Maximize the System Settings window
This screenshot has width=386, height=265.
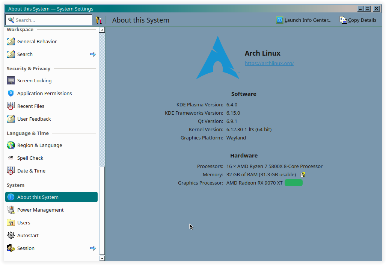pos(368,9)
